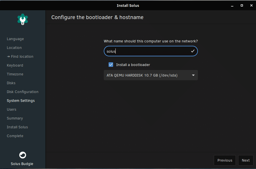
Task: Select the Complete step in sidebar
Action: tap(15, 136)
